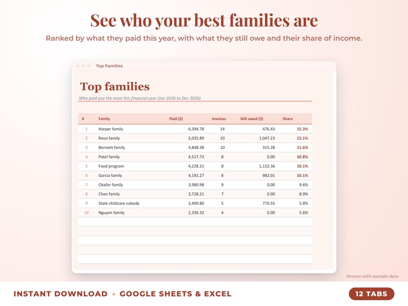
Task: Select the Top Families tab title
Action: pos(109,66)
